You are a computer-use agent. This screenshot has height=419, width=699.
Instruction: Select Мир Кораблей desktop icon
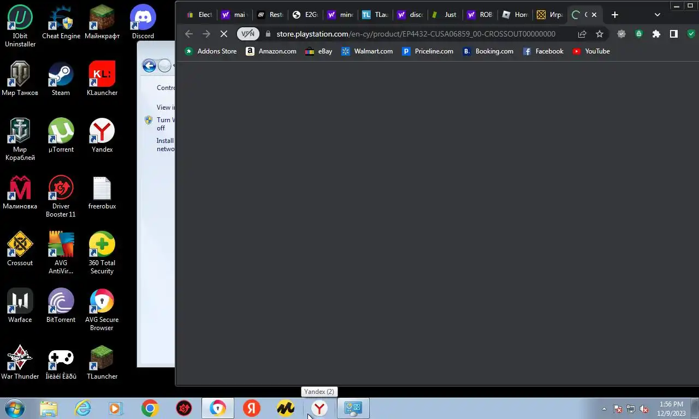(20, 140)
